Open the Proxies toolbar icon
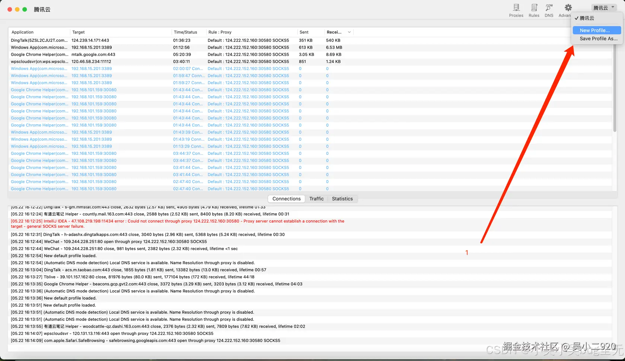 [x=516, y=10]
